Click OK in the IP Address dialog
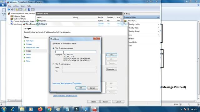This screenshot has width=200, height=112. pyautogui.click(x=81, y=88)
